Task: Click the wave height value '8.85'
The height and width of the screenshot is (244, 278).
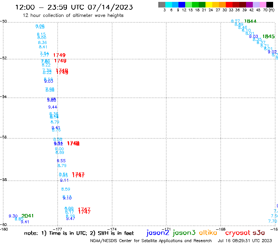Action: tap(19, 219)
